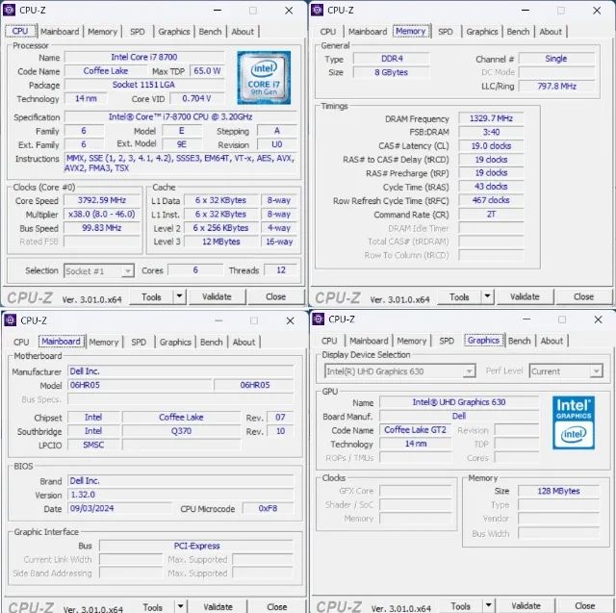Click the Close button in the Graphics window
This screenshot has height=613, width=616.
(x=585, y=606)
